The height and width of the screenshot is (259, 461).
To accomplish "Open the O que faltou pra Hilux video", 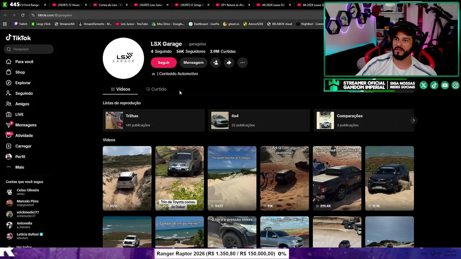I will [x=285, y=232].
